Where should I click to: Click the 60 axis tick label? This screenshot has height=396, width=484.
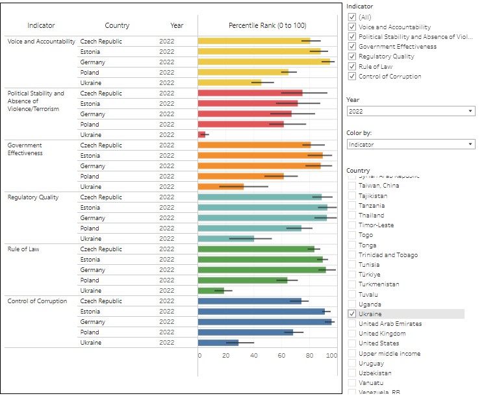[x=281, y=355]
